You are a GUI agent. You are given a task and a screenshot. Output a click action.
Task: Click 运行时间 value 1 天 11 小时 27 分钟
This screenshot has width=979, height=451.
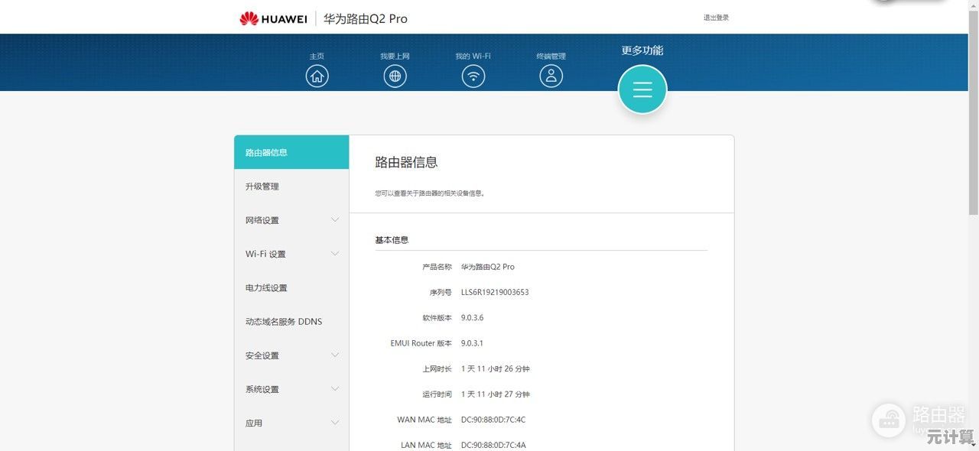[x=496, y=394]
